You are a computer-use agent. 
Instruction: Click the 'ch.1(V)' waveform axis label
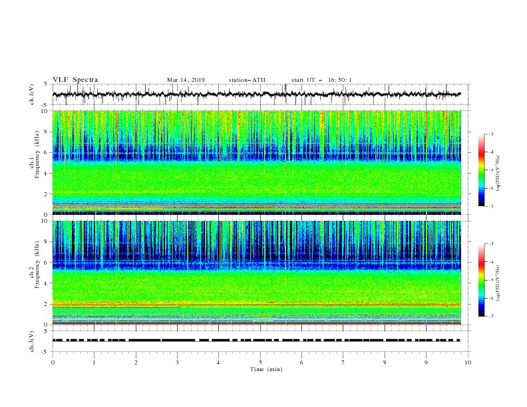[x=32, y=94]
